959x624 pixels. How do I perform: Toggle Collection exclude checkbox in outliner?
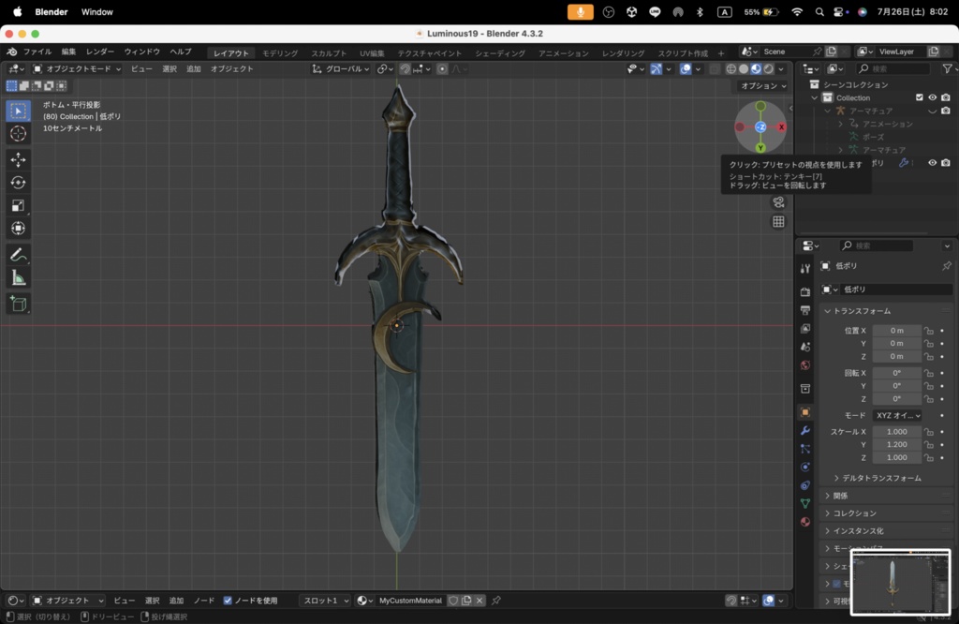point(919,97)
